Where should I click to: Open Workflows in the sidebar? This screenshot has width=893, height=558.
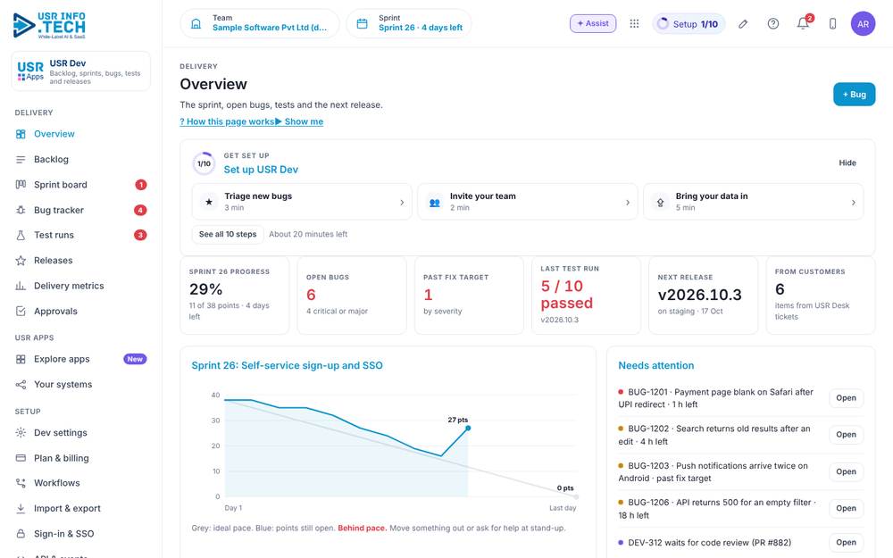(x=81, y=483)
